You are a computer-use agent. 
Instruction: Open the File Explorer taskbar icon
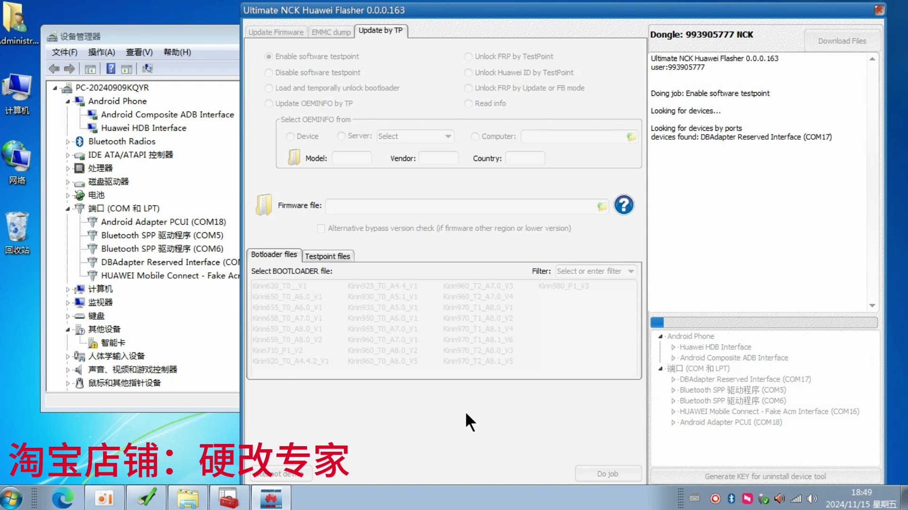(188, 498)
